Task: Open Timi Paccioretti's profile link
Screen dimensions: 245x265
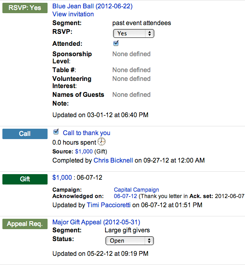Action: [x=109, y=205]
